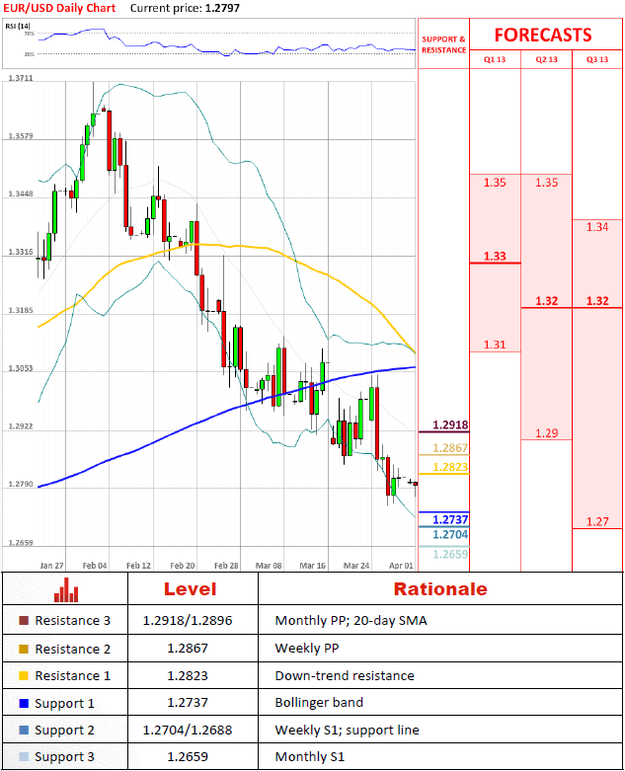Select the Resistance 1 row label
Image resolution: width=625 pixels, height=771 pixels.
(73, 675)
